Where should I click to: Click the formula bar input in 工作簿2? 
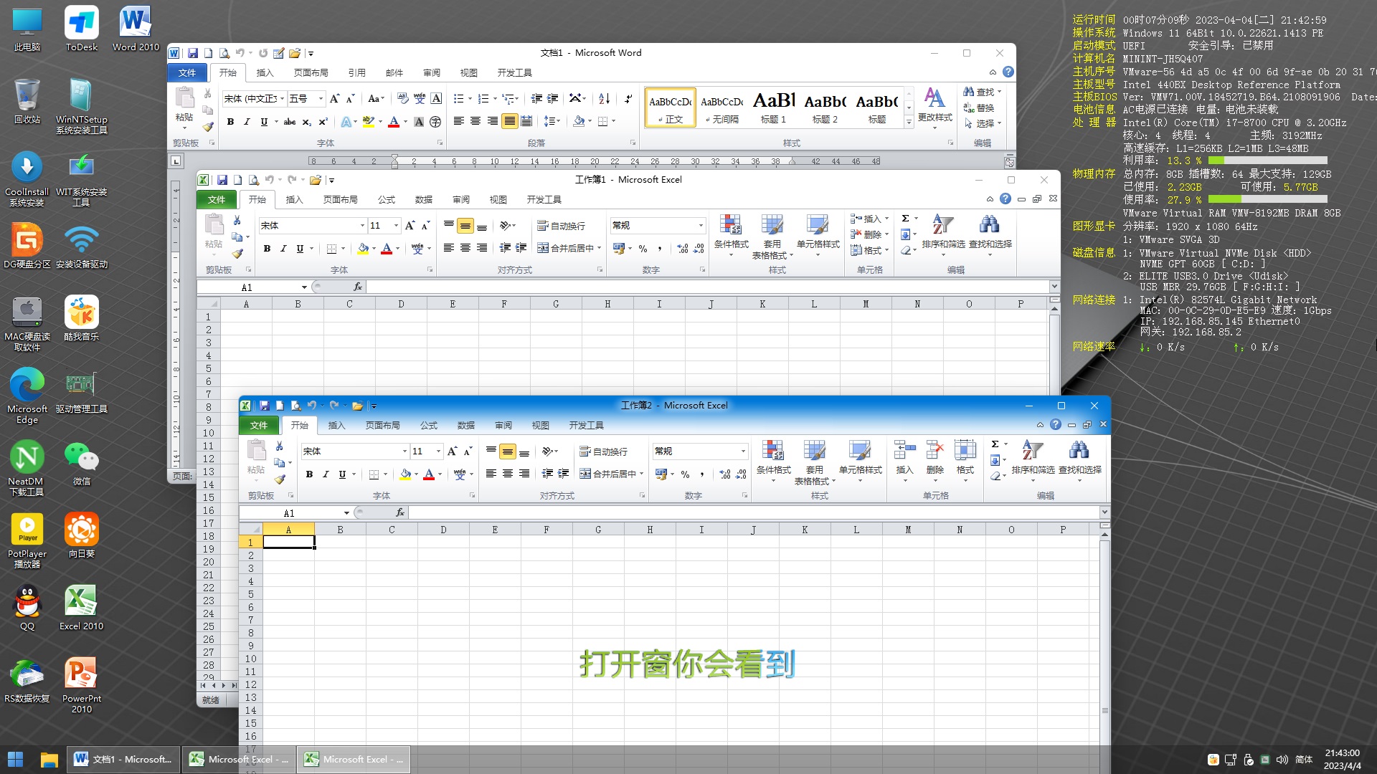(754, 512)
